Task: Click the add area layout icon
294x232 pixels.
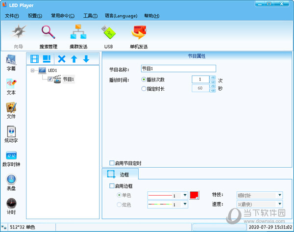Action: [x=47, y=59]
